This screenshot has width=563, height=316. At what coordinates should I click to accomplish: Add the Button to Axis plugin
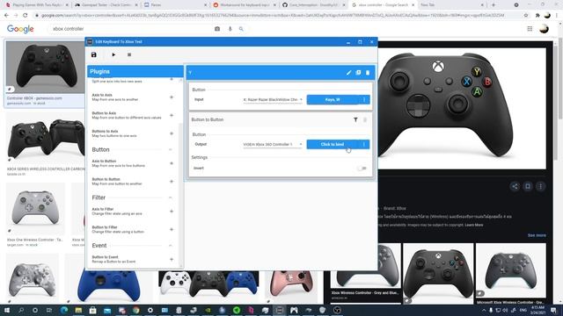pos(172,115)
